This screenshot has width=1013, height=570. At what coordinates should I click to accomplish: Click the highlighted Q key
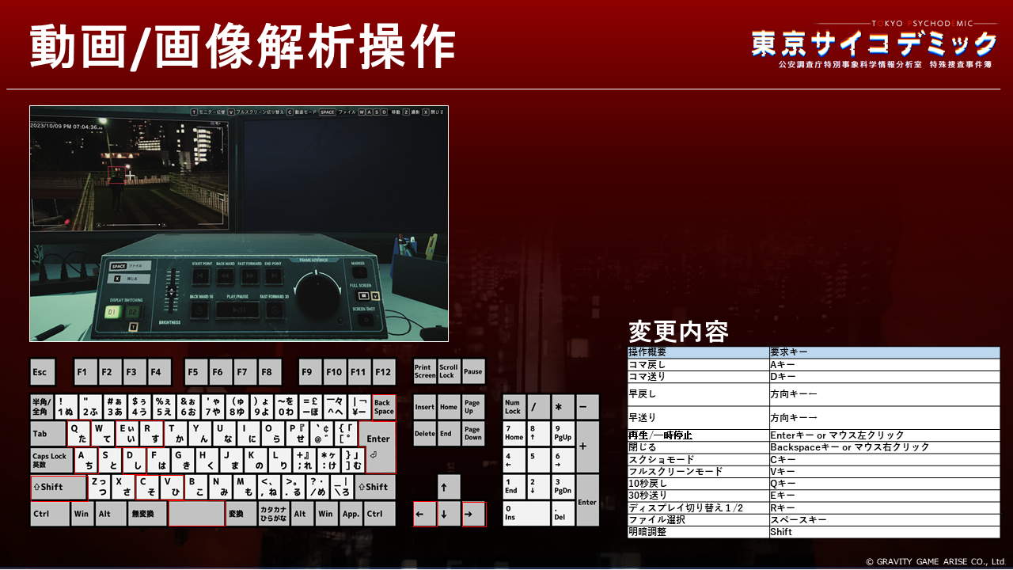point(79,434)
